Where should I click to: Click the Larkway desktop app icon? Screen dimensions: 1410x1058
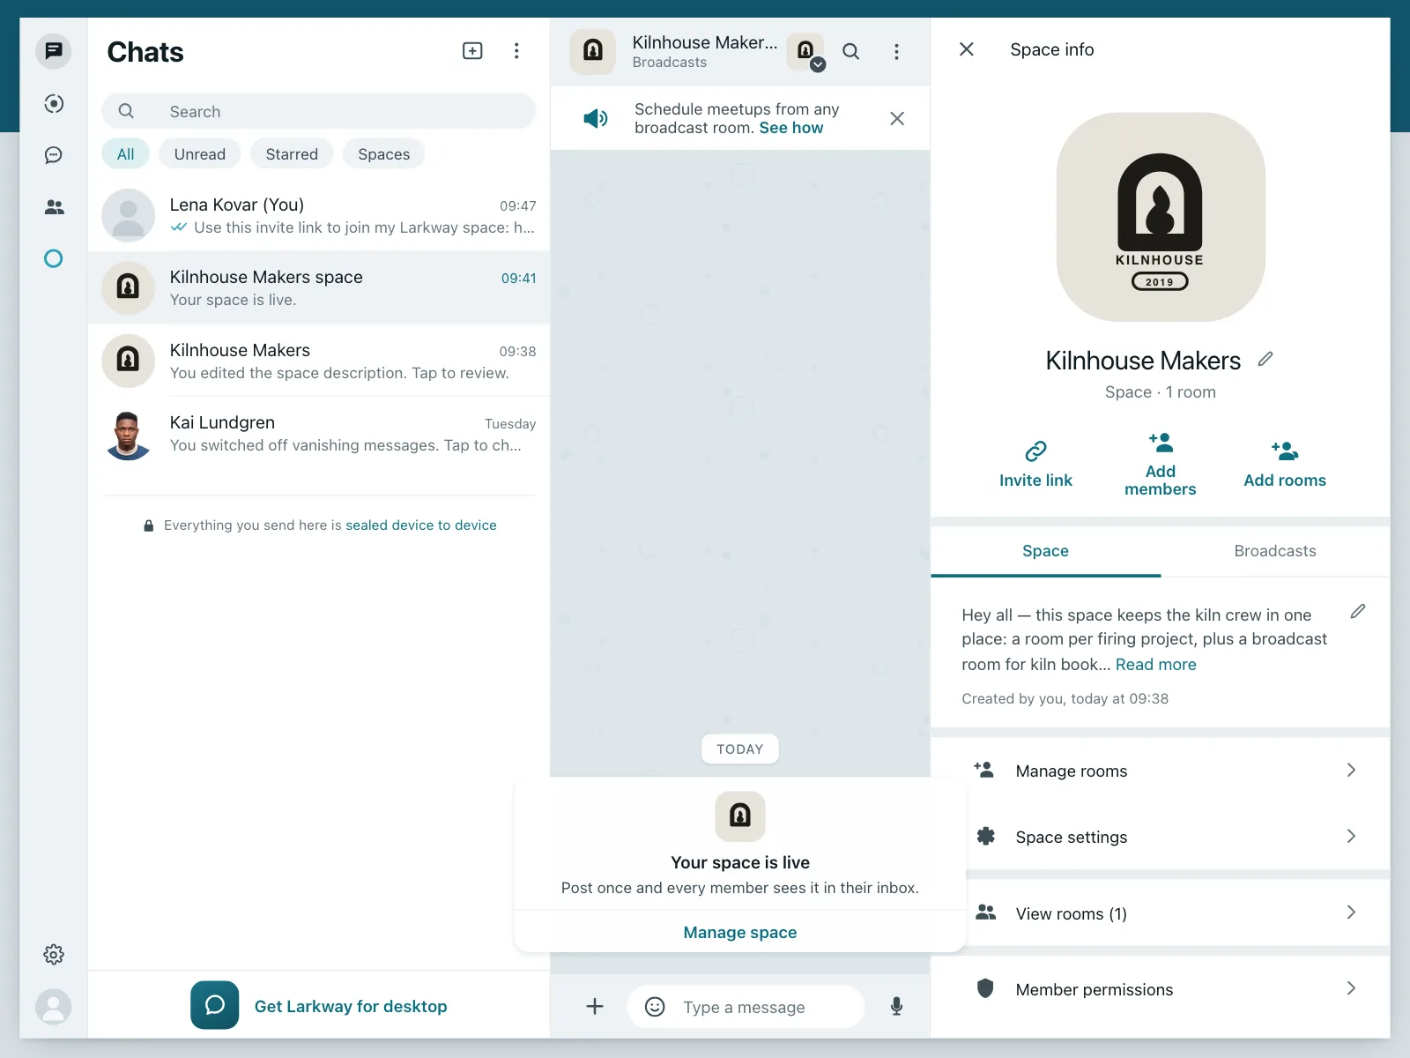[x=215, y=1005]
